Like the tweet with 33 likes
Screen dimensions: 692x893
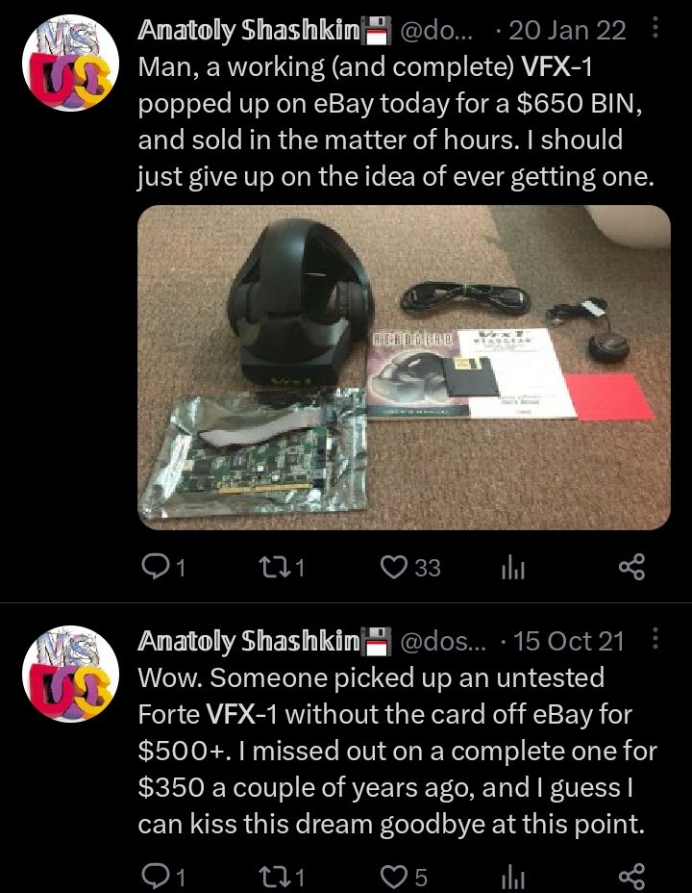click(x=410, y=567)
